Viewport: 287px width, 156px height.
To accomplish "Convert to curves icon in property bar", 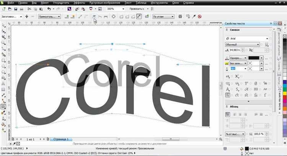I will [114, 16].
